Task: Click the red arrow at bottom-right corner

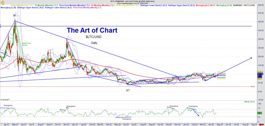Action: 261,124
